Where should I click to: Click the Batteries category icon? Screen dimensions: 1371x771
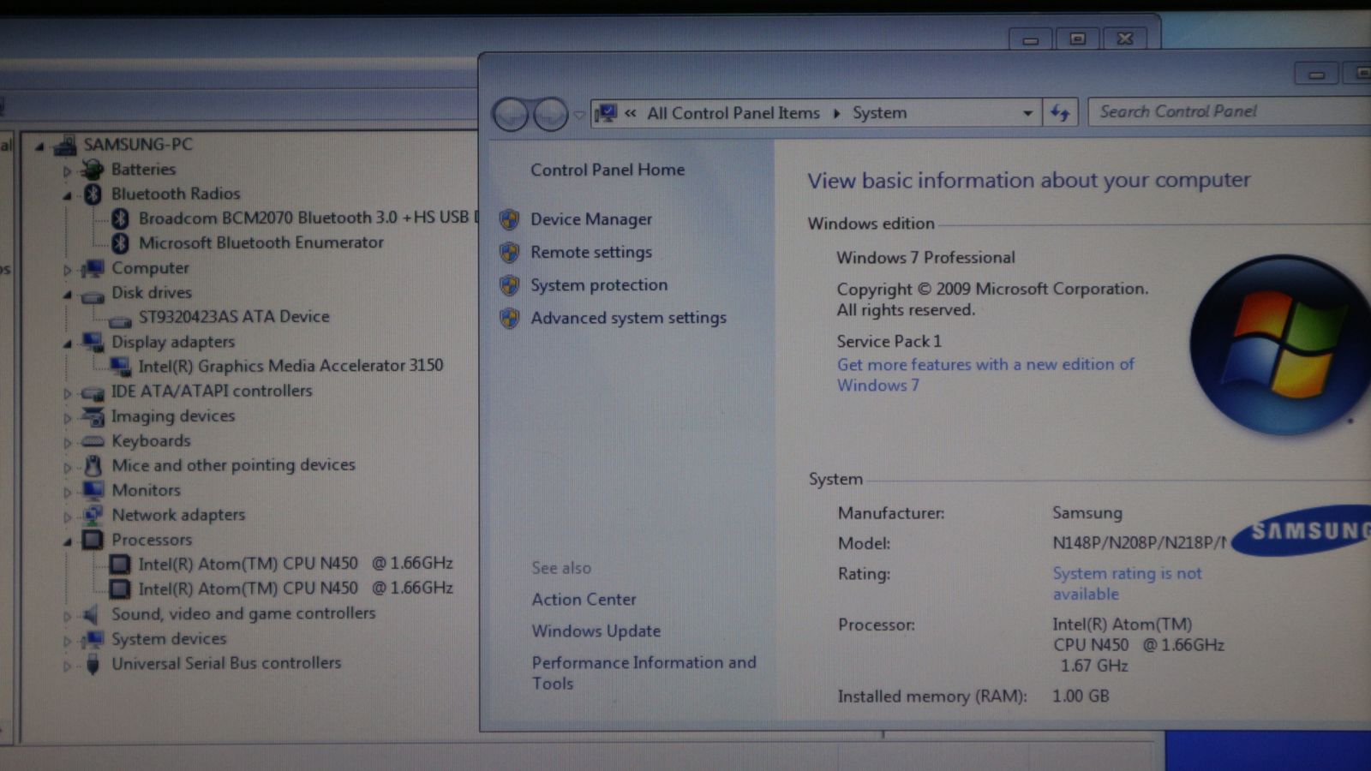click(x=93, y=170)
